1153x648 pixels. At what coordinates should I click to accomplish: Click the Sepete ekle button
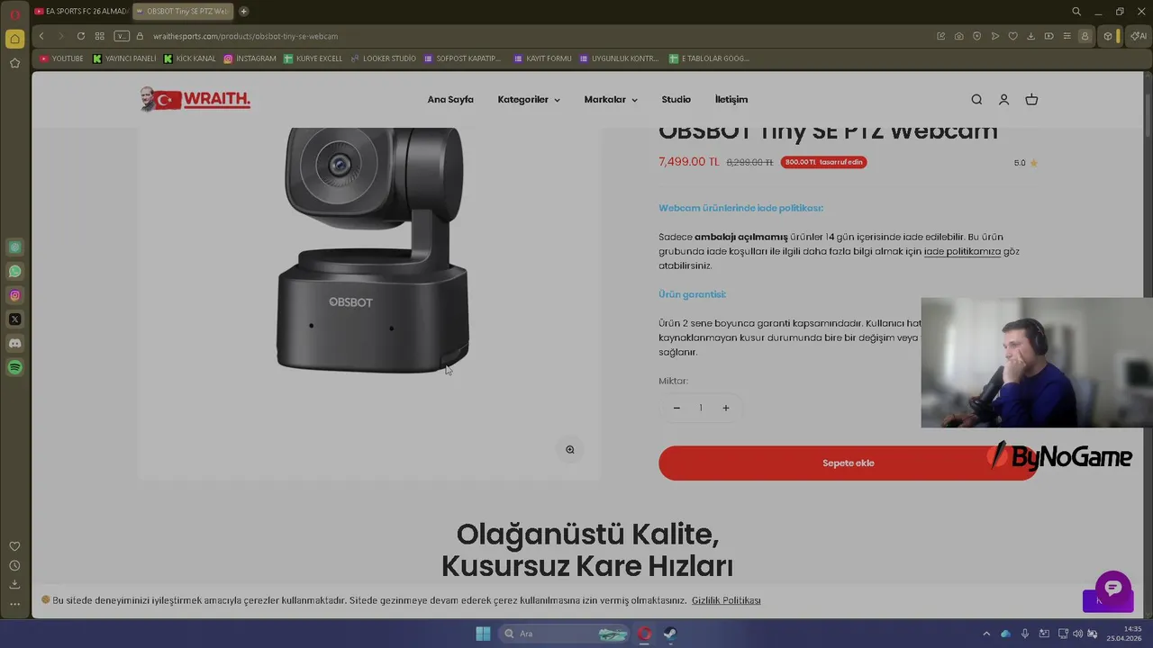848,463
